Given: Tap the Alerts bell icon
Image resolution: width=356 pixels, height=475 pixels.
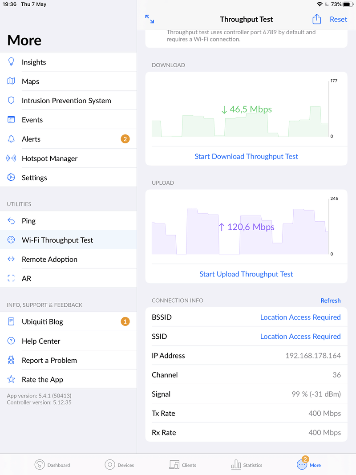Looking at the screenshot, I should [11, 139].
